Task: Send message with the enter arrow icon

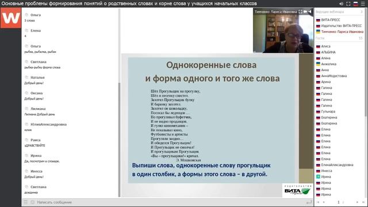Action: [309, 202]
